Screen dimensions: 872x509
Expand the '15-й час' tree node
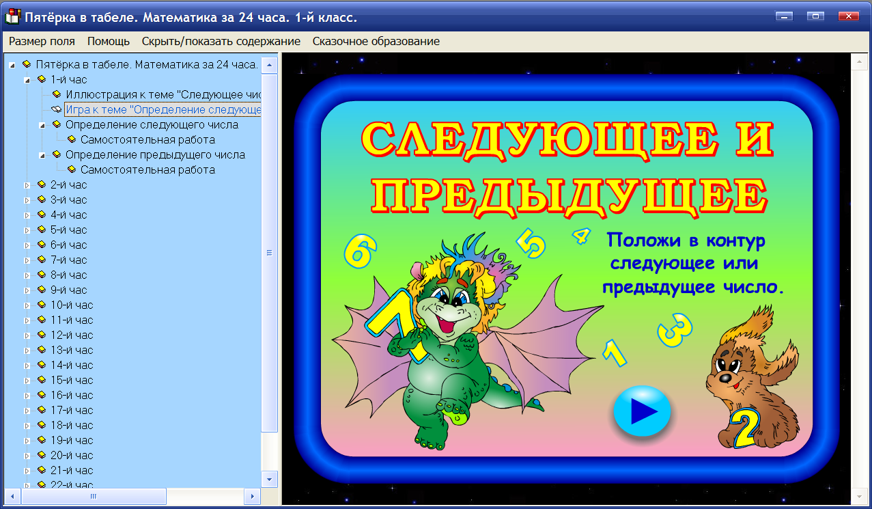(x=27, y=380)
